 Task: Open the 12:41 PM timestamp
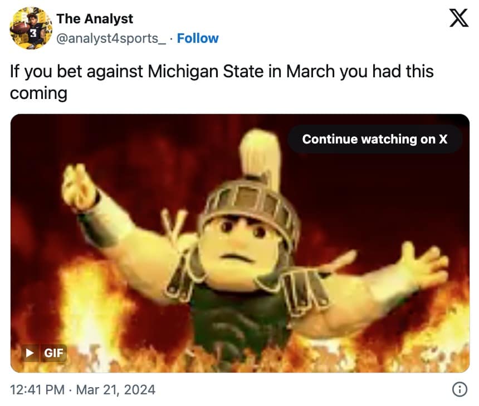click(x=37, y=390)
